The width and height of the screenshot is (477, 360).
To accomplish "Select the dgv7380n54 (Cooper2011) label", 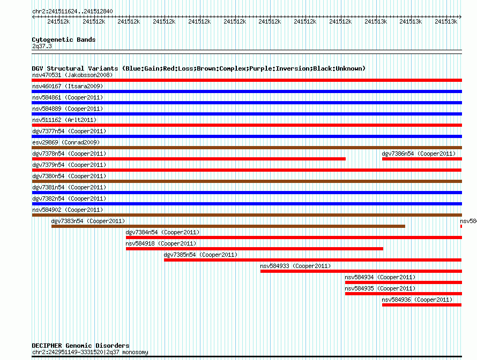I will (x=69, y=176).
